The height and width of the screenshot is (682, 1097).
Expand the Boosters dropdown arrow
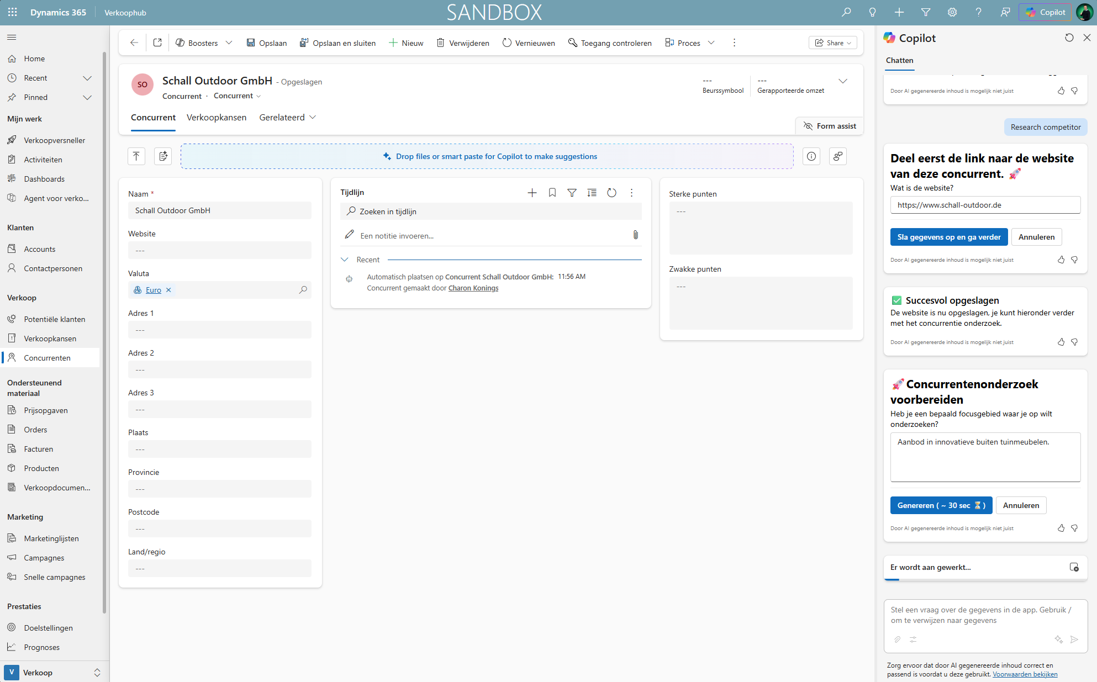pyautogui.click(x=229, y=43)
